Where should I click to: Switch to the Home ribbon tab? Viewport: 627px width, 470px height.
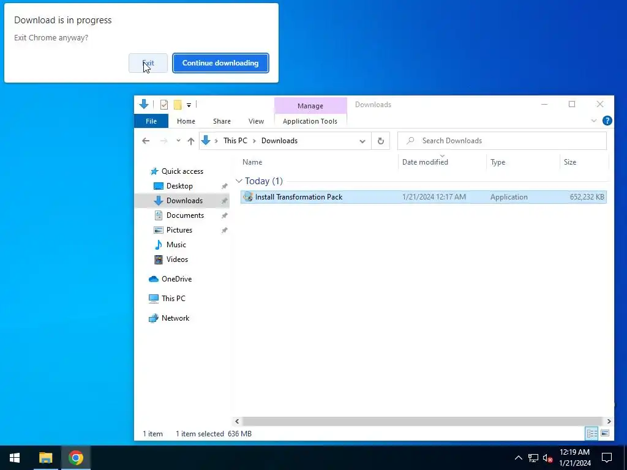tap(186, 121)
